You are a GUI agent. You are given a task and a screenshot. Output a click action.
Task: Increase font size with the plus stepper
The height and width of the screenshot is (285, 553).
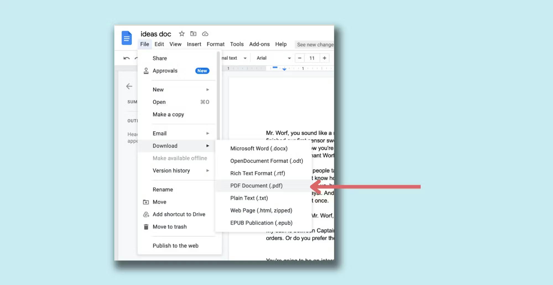pos(324,58)
